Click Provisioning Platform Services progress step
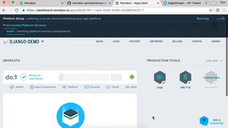This screenshot has height=128, width=228. point(25,25)
